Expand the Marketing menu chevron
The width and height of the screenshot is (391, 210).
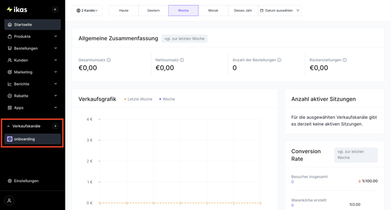pyautogui.click(x=55, y=72)
